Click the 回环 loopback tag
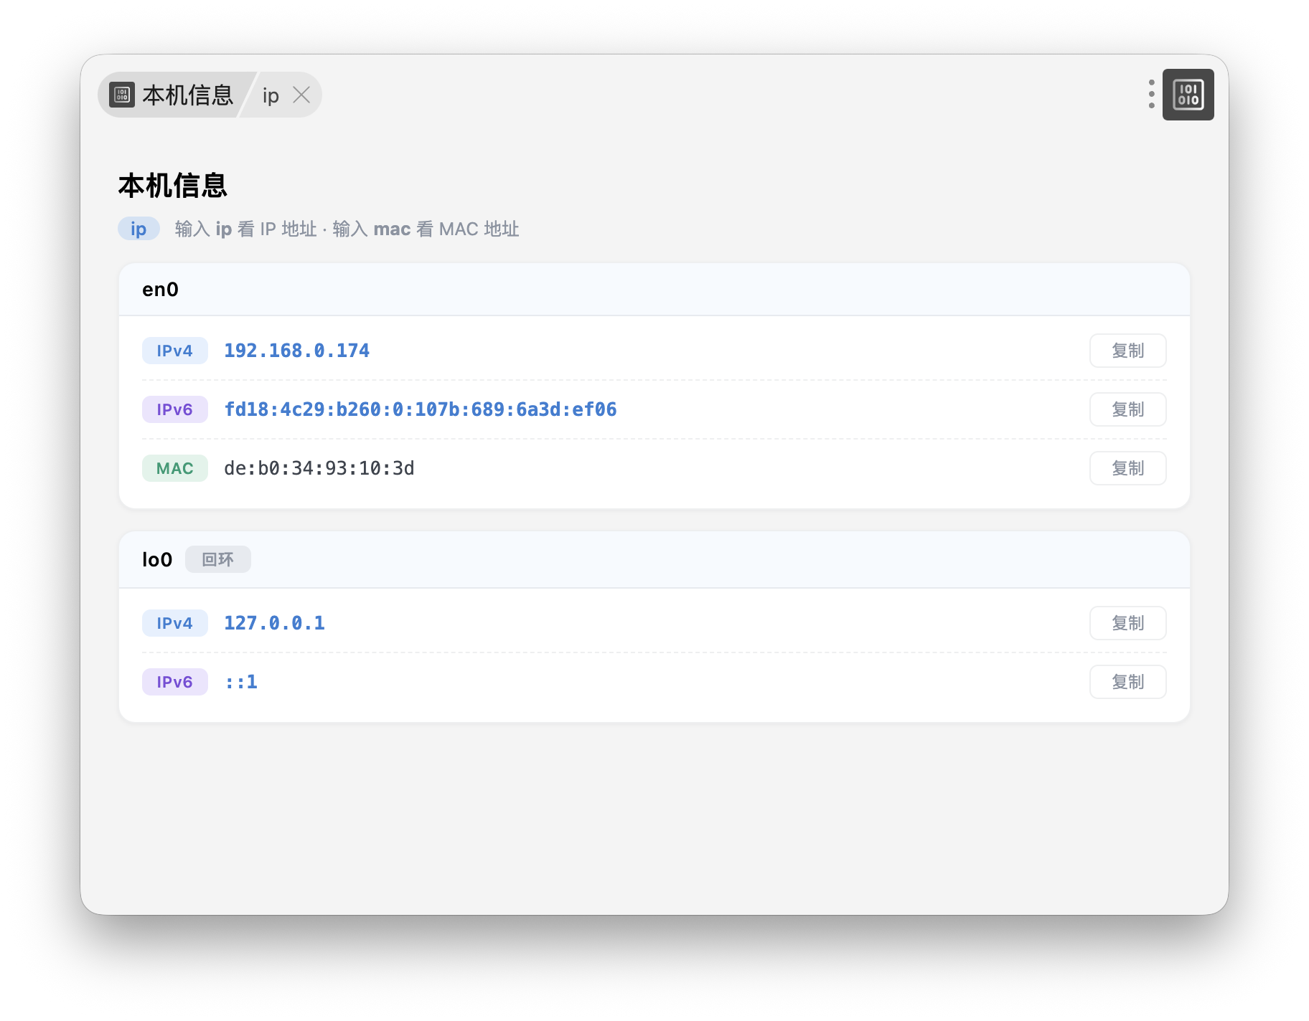 click(x=217, y=559)
